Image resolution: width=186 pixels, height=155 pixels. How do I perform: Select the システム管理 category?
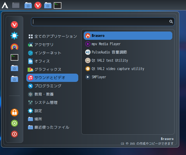52,103
